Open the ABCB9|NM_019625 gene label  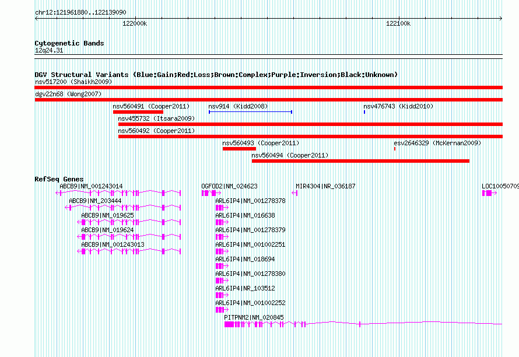pos(107,216)
